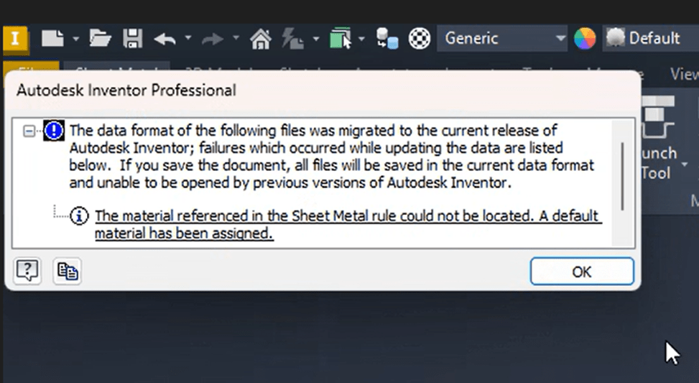Go to the Home screen icon
This screenshot has width=699, height=383.
pos(260,38)
